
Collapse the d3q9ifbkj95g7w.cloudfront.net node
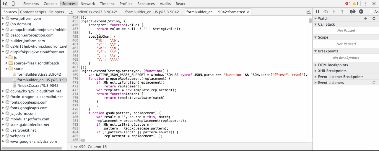(x=3, y=52)
